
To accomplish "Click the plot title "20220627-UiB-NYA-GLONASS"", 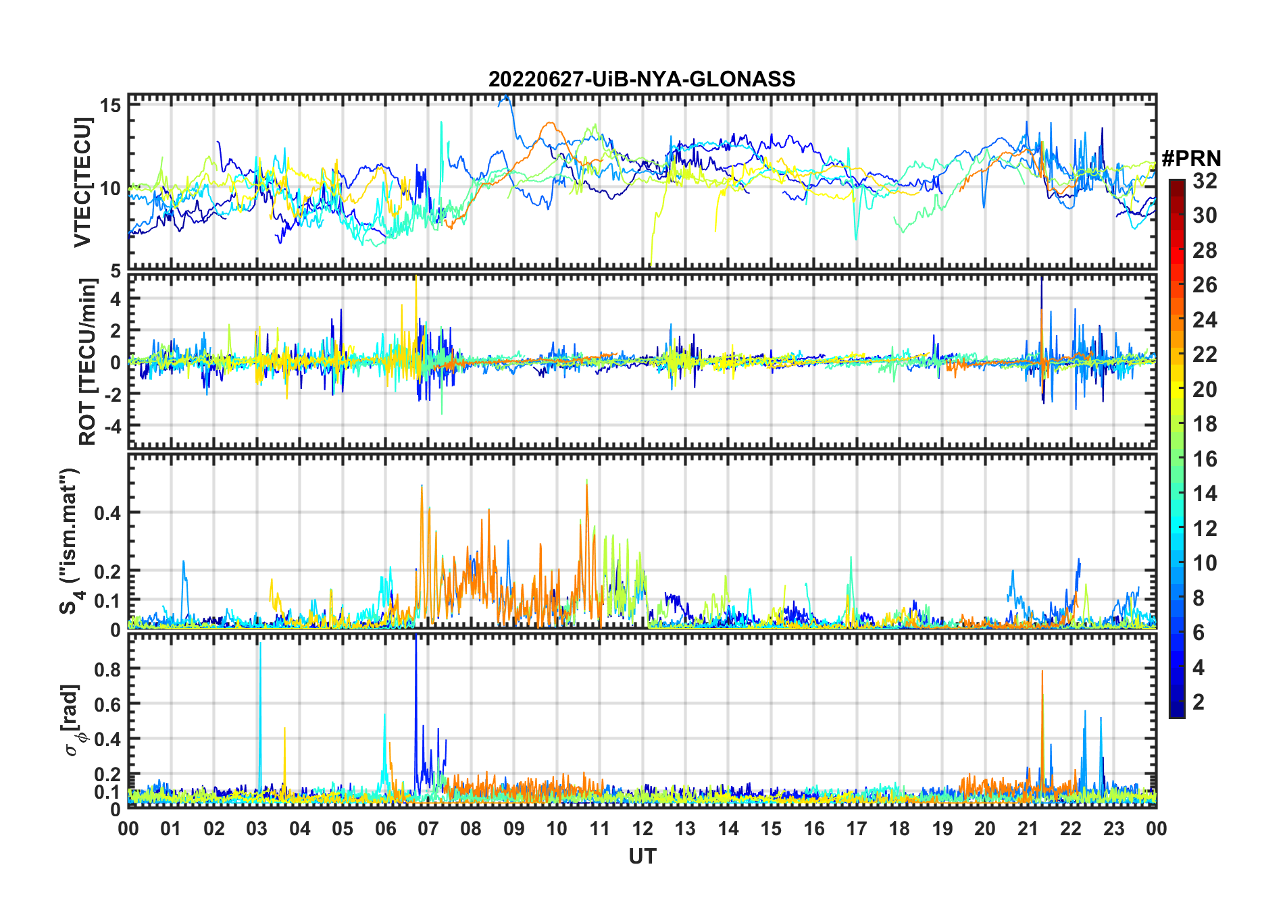I will click(x=642, y=80).
